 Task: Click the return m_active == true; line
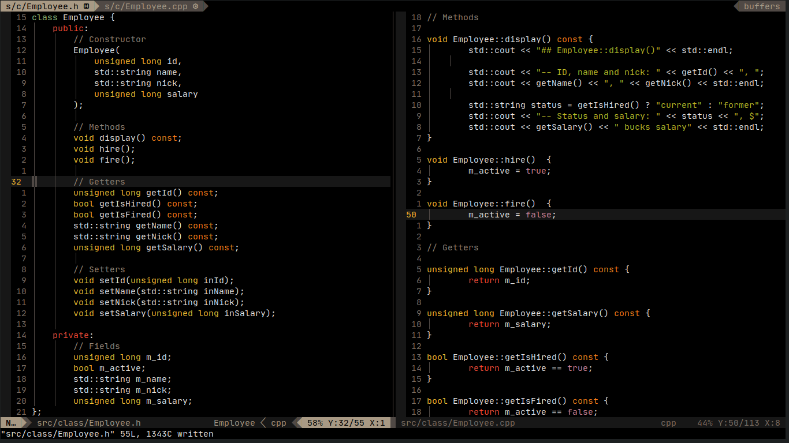[x=531, y=368]
